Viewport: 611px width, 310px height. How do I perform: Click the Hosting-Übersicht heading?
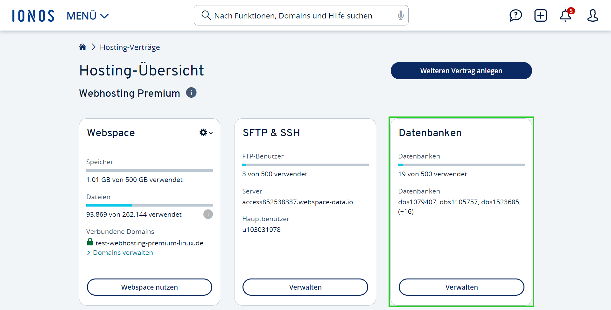[x=141, y=70]
